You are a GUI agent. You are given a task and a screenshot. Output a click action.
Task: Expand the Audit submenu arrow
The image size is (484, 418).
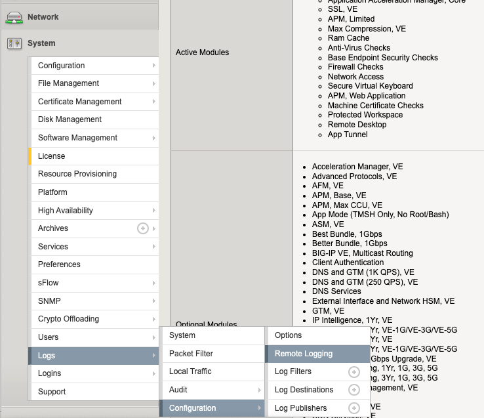click(x=259, y=390)
